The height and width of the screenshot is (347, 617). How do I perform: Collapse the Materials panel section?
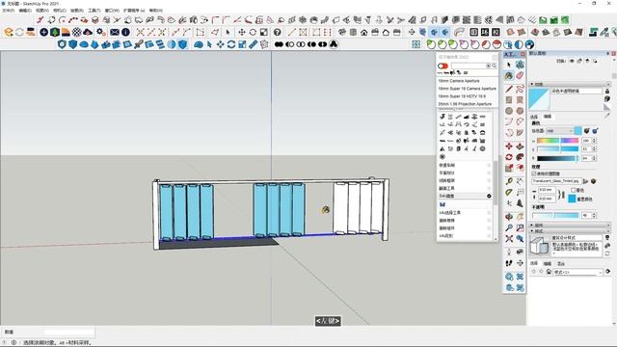(570, 84)
